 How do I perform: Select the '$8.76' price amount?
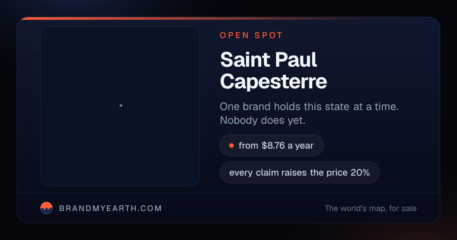coord(273,146)
